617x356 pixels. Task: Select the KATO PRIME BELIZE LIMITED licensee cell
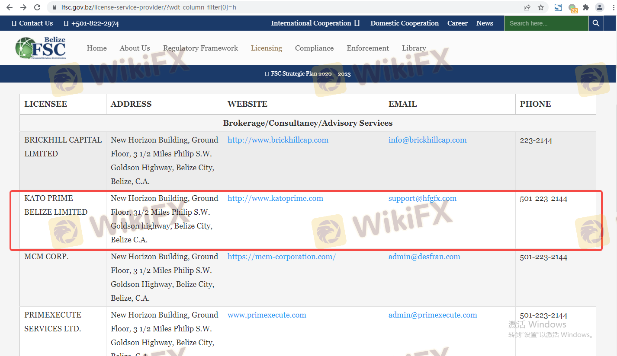[63, 219]
